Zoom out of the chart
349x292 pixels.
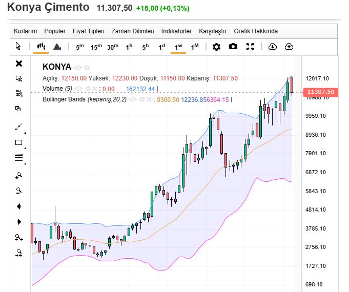[x=18, y=191]
